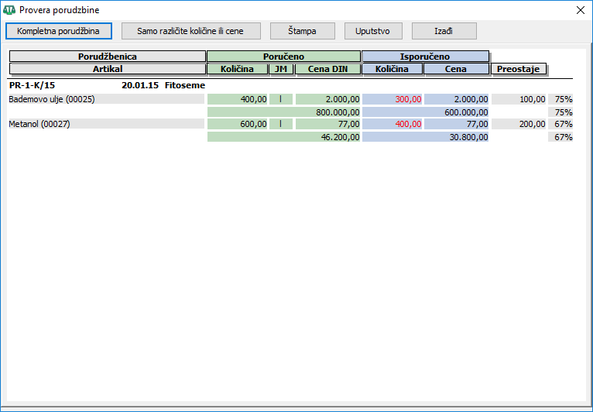Click the JM column header
The image size is (593, 412).
click(x=280, y=69)
